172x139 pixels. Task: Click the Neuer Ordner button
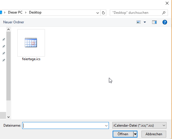pyautogui.click(x=14, y=22)
